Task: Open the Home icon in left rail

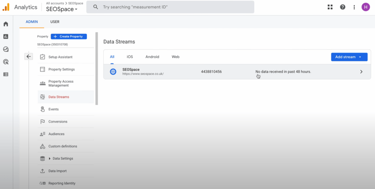Action: 6,24
